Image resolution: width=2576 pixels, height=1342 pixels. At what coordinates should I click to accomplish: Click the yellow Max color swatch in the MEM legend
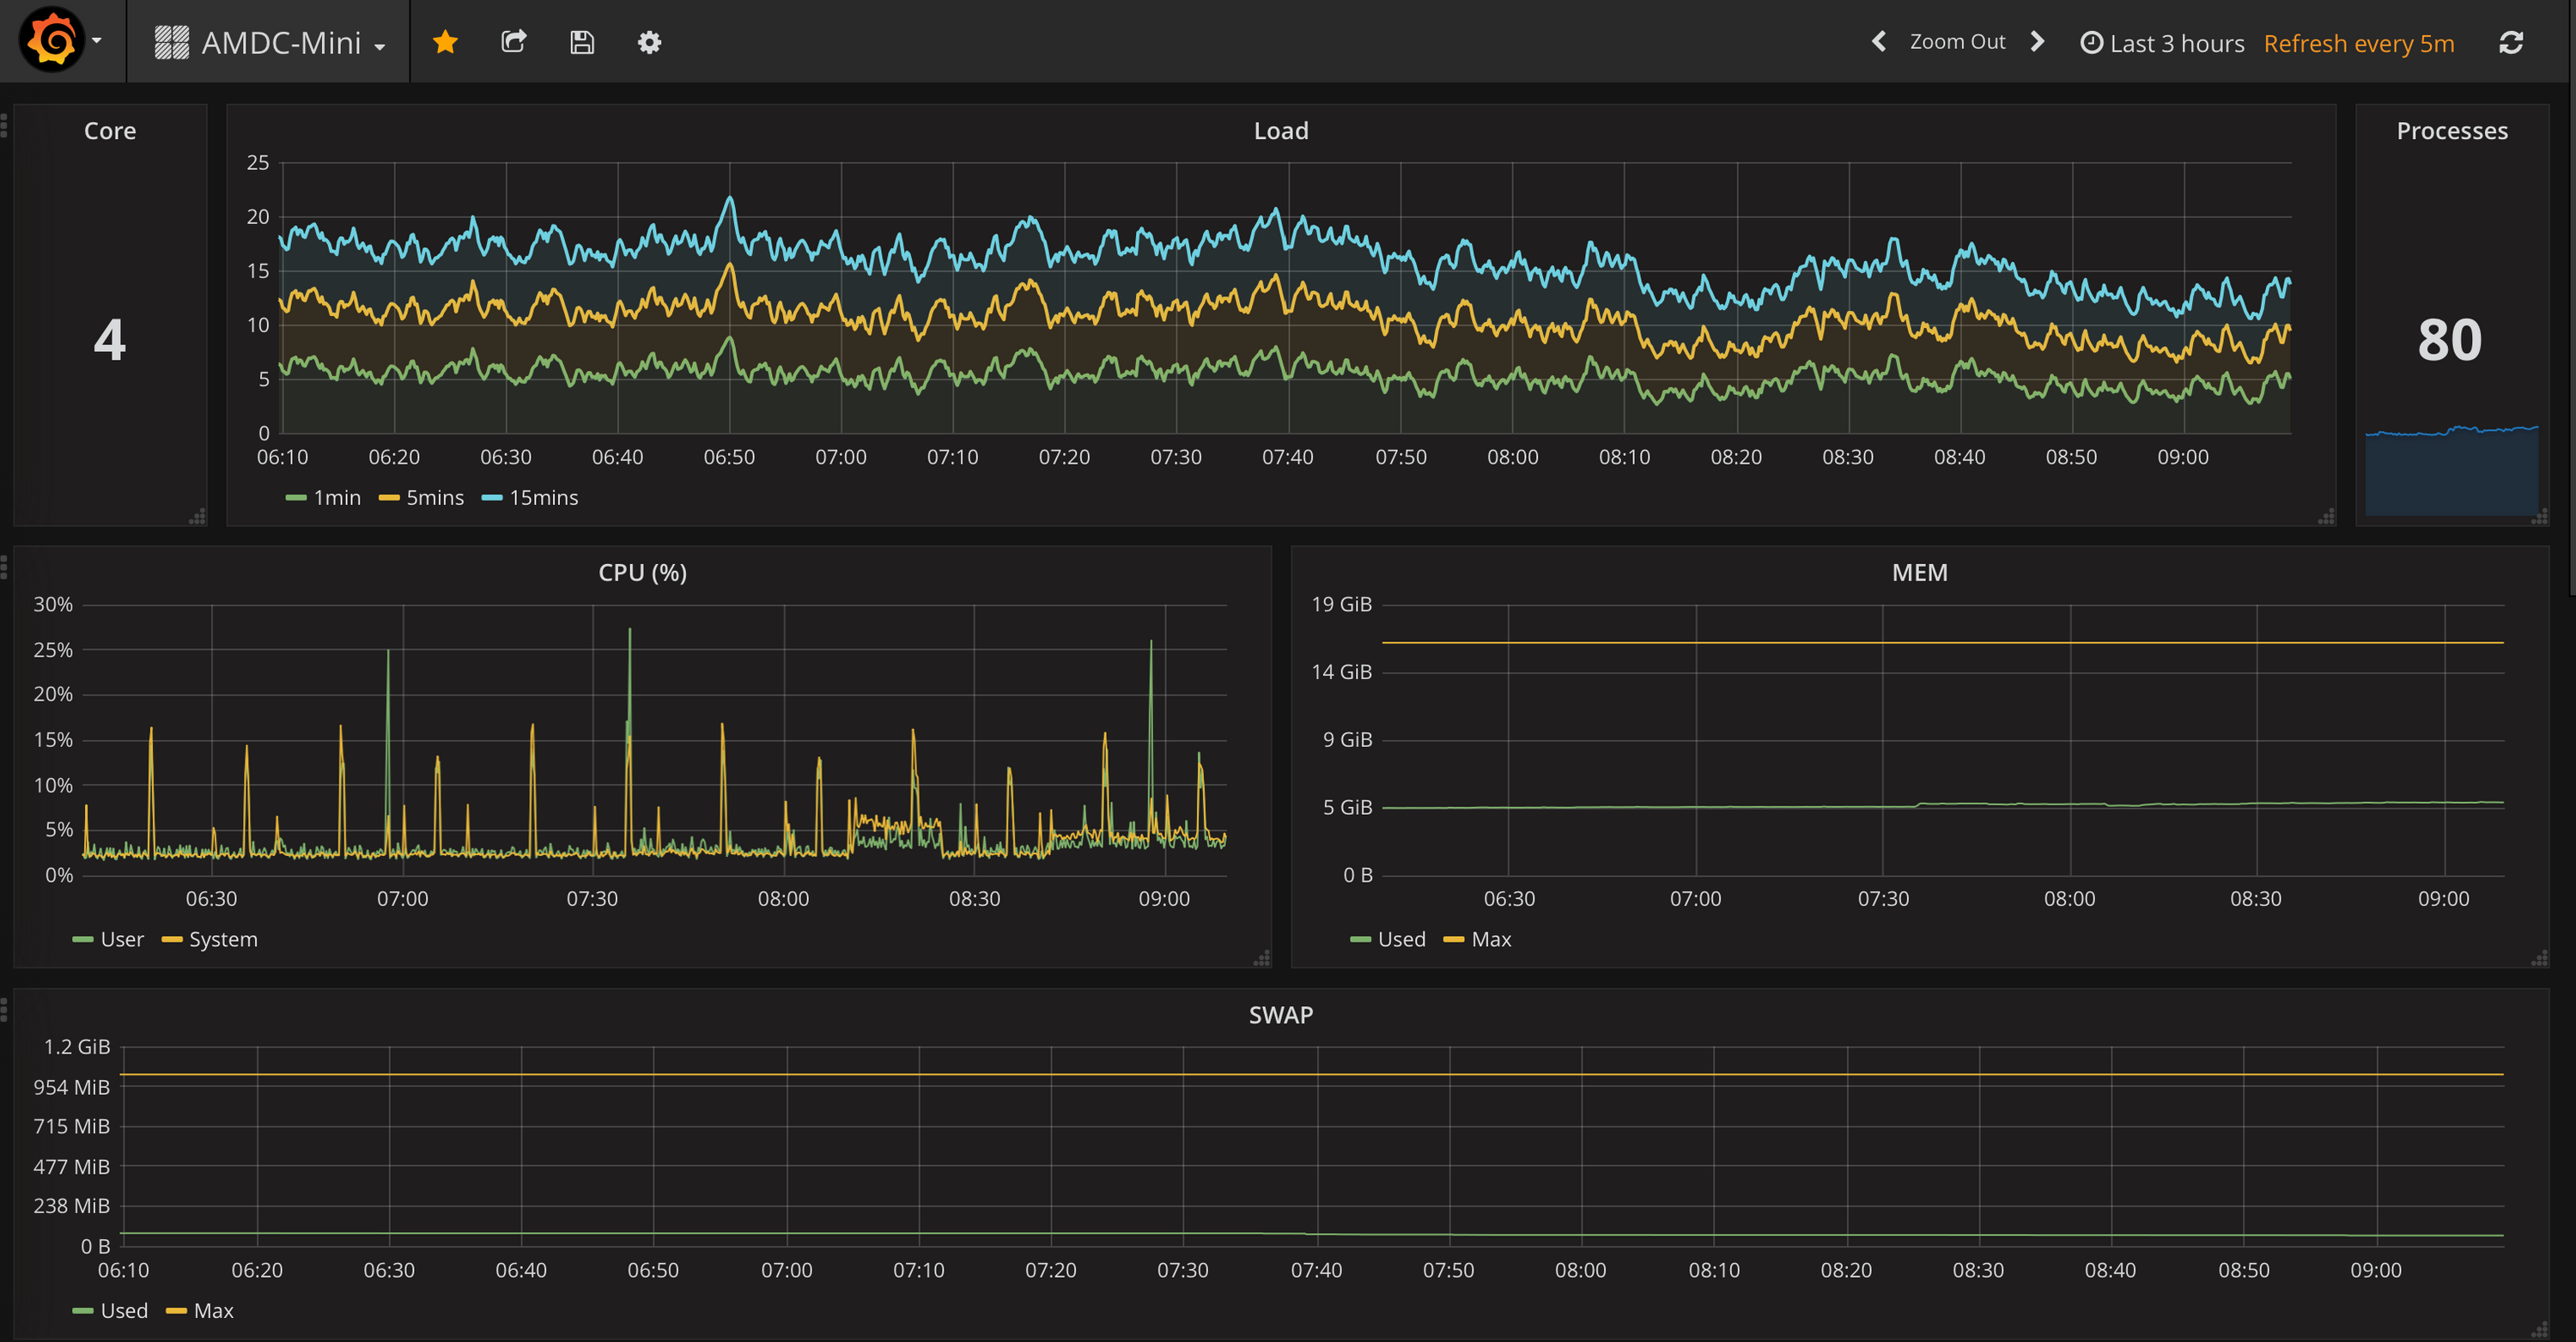pos(1454,940)
